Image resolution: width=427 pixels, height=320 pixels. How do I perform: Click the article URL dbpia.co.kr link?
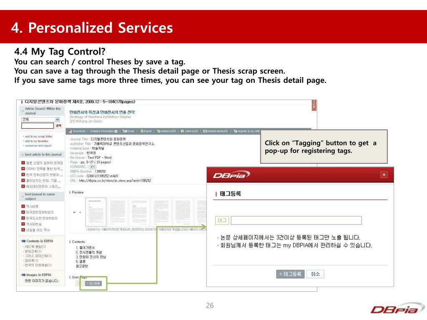[x=115, y=181]
